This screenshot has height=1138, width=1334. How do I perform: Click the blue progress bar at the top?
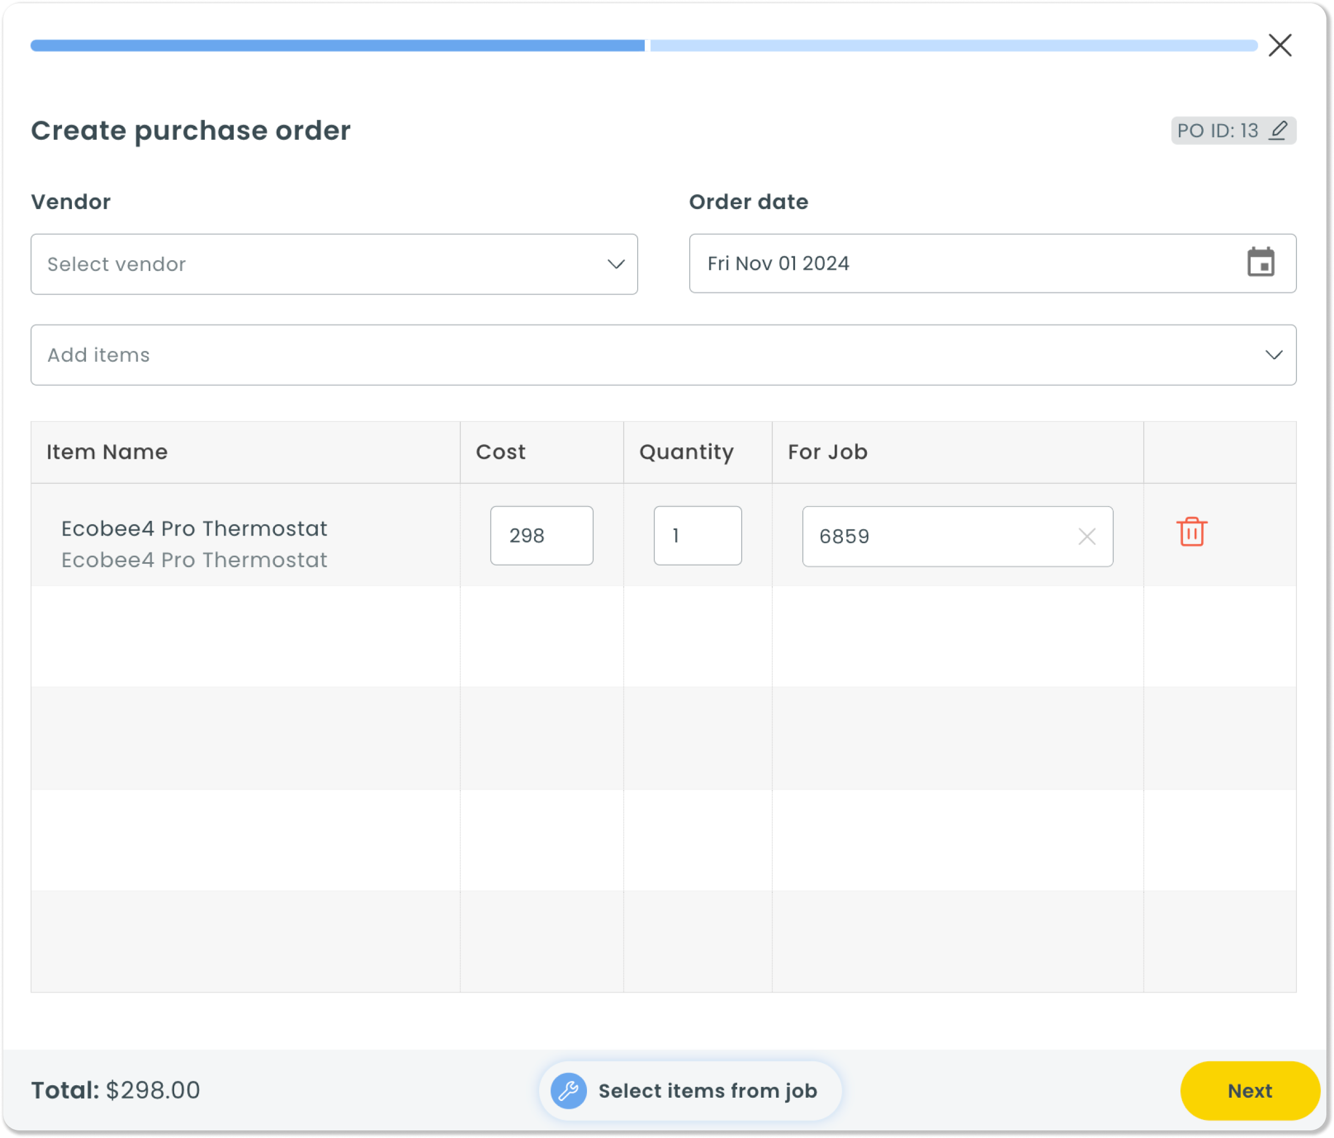pos(335,45)
